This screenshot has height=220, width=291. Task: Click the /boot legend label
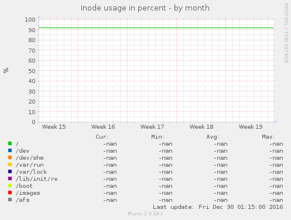pyautogui.click(x=24, y=186)
